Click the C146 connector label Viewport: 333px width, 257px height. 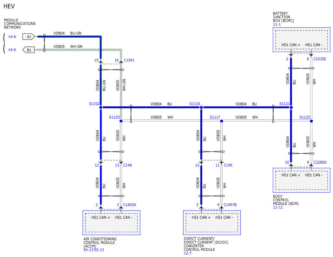coord(127,165)
